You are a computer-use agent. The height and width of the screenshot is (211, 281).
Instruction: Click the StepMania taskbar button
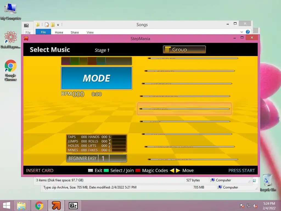coord(56,206)
